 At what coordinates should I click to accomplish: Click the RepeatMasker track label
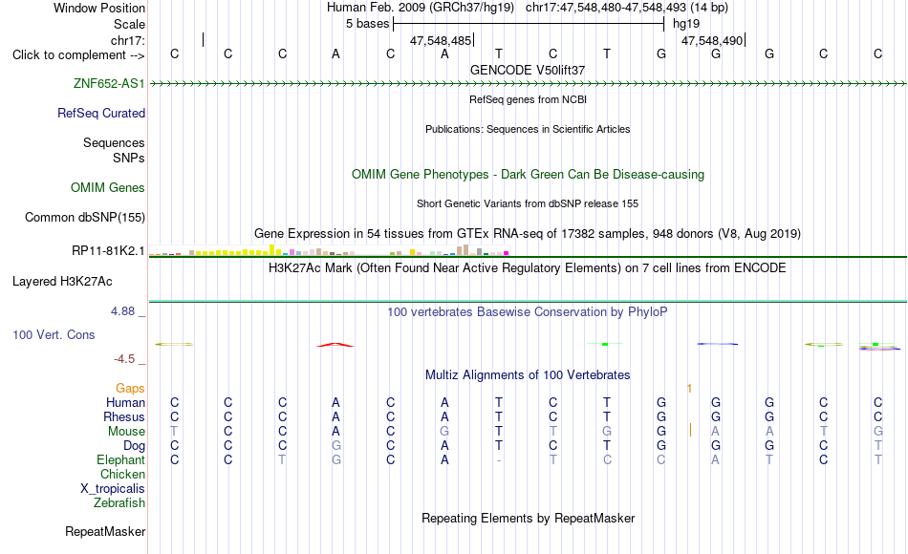[x=105, y=531]
